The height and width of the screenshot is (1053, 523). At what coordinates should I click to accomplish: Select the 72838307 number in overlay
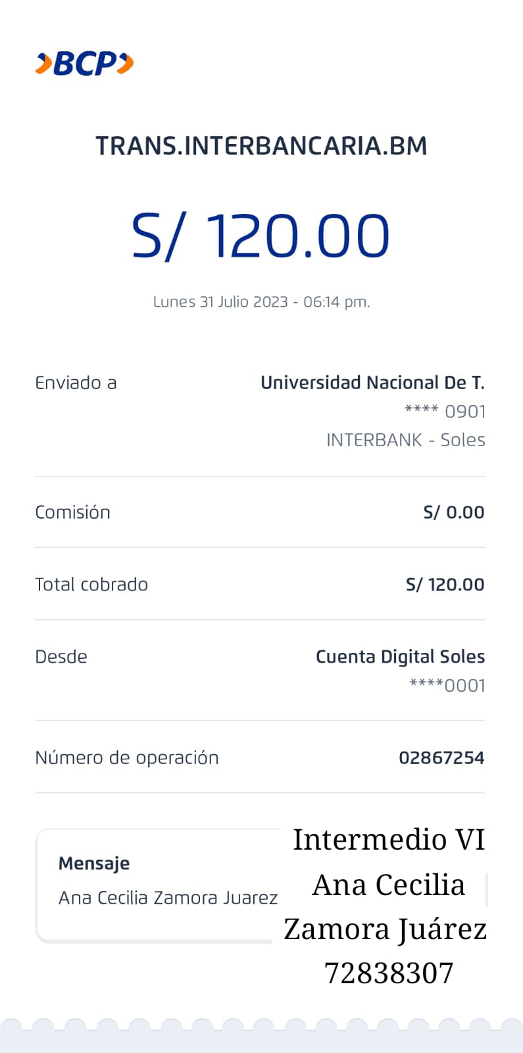click(x=389, y=973)
